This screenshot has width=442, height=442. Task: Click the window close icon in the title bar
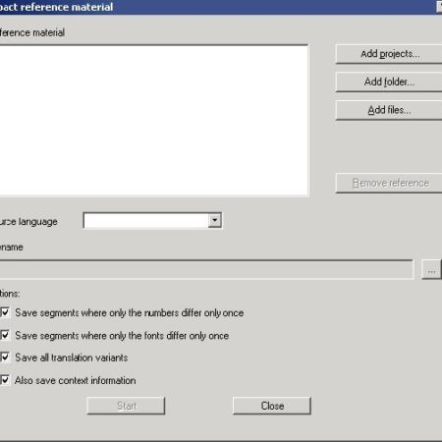tap(439, 7)
